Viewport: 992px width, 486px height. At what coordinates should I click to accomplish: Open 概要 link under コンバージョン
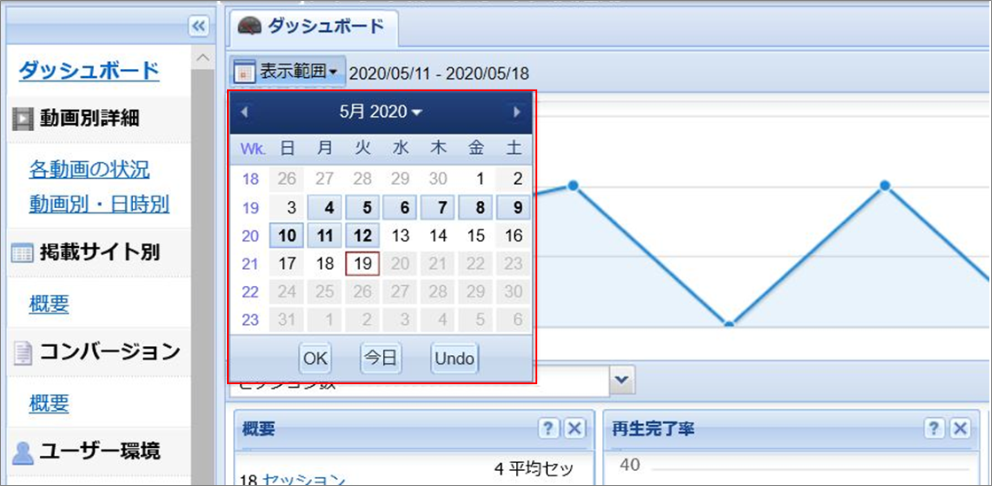[49, 403]
